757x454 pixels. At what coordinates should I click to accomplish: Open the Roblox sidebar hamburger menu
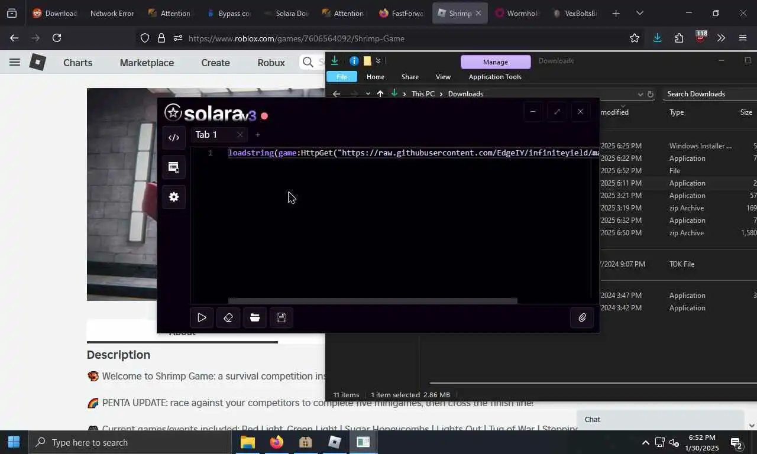tap(15, 62)
